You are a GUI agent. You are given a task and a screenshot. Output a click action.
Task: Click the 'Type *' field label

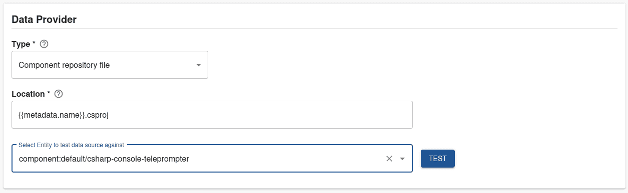pos(24,44)
